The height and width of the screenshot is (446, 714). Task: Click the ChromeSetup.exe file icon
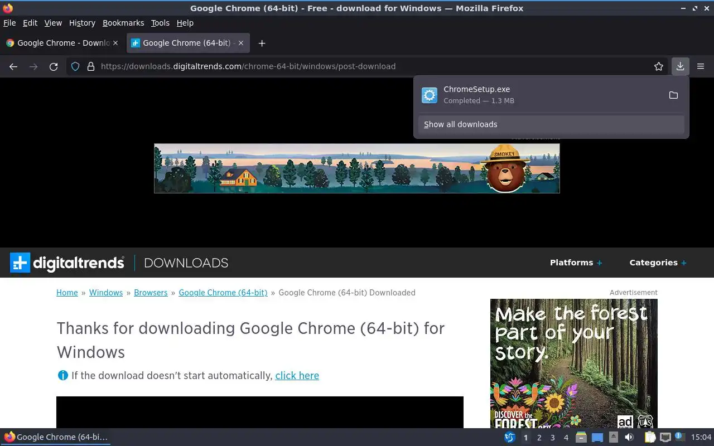click(x=430, y=95)
